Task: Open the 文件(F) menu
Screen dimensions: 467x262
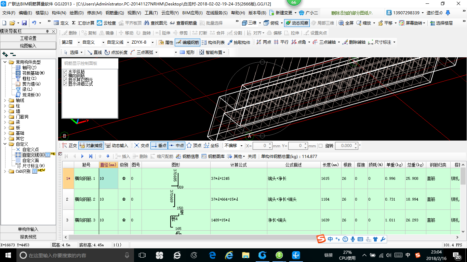Action: click(x=9, y=13)
